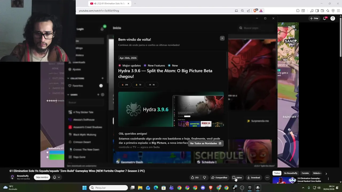This screenshot has width=342, height=192.
Task: Click the Brave Rewards triangle icon
Action: click(x=261, y=11)
